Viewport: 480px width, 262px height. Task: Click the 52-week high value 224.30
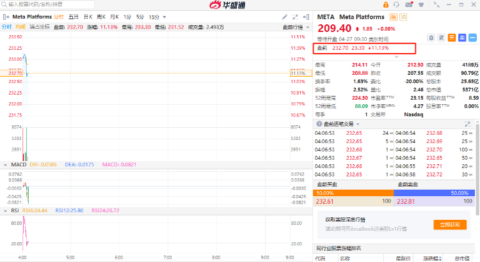point(360,98)
